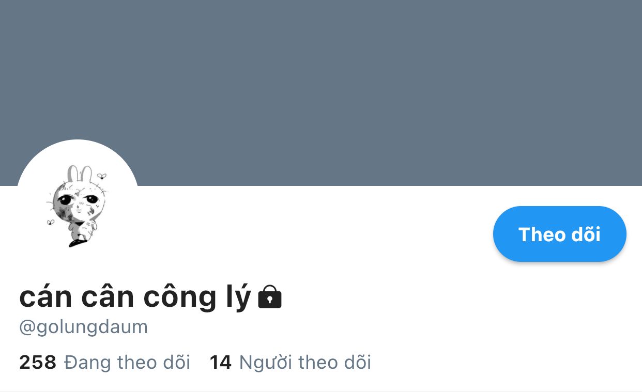Tap the 14 Người theo dõi stat
The height and width of the screenshot is (392, 642).
tap(291, 362)
